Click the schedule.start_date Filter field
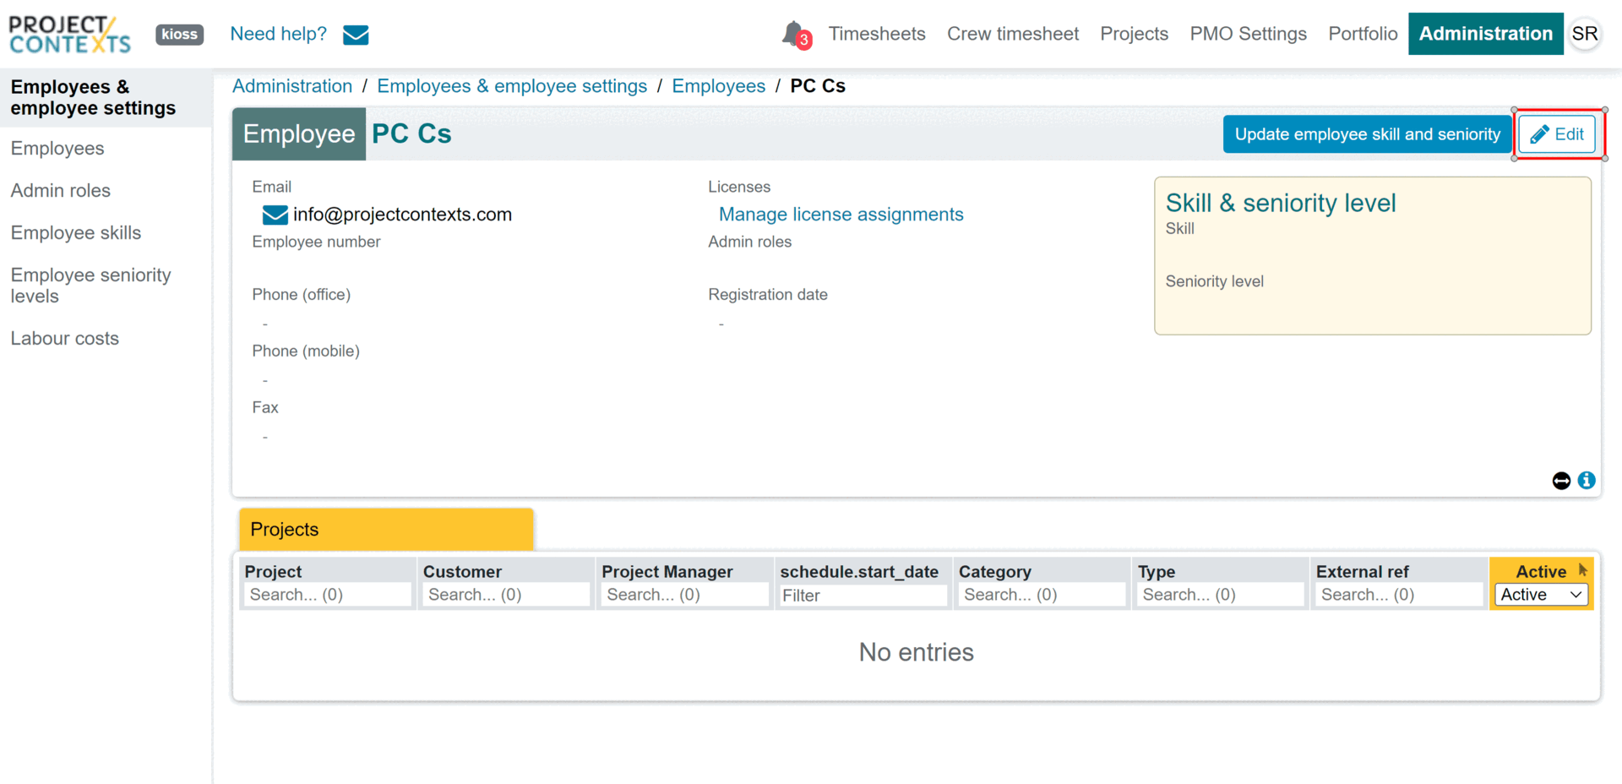 [863, 595]
